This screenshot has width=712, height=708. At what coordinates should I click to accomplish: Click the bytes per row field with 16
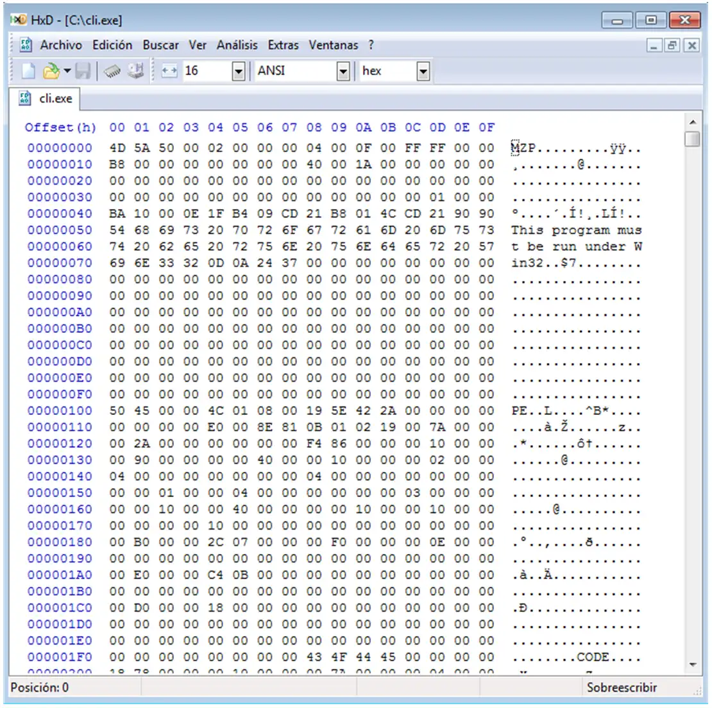[x=208, y=71]
